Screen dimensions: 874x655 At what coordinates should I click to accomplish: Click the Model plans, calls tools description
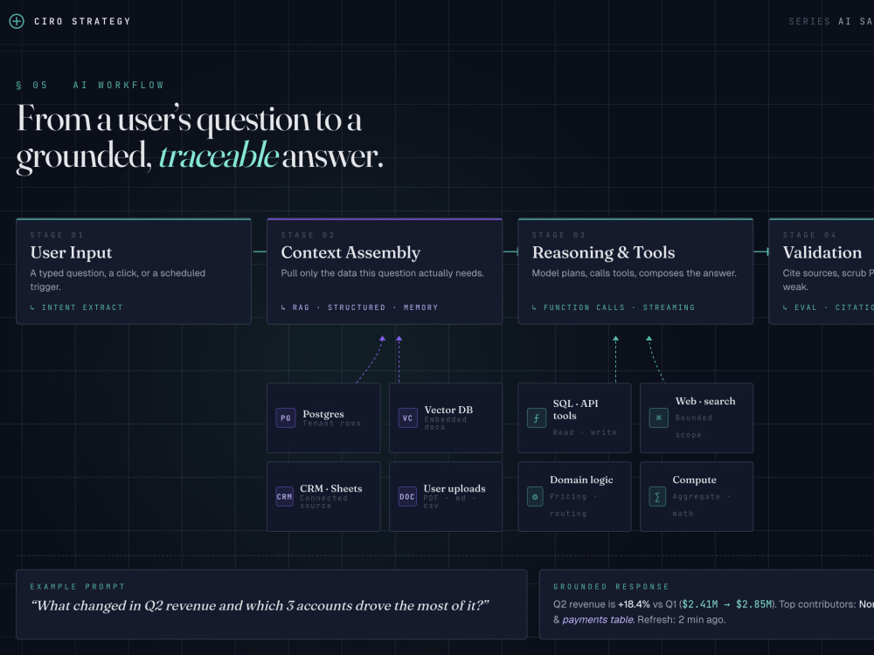(635, 273)
